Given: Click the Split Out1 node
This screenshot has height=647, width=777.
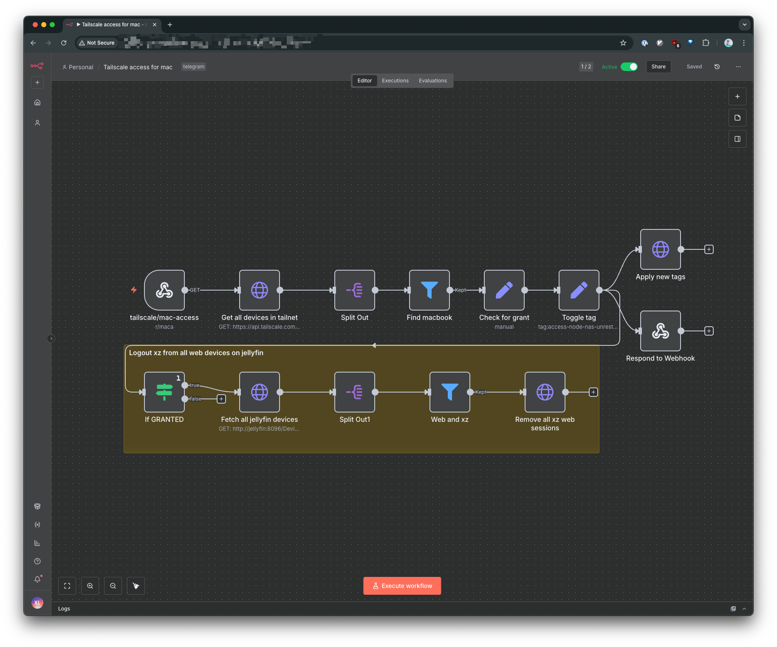Looking at the screenshot, I should (354, 392).
